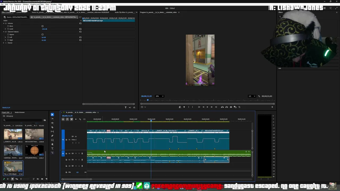Expand the Panner effect
340x191 pixels.
[4, 43]
